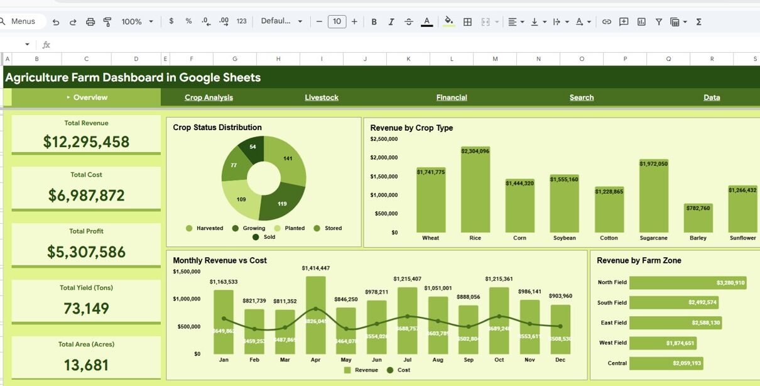760x386 pixels.
Task: Insert a link using the link icon
Action: pyautogui.click(x=606, y=22)
